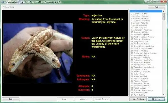
Task: Click the Incorrect button
Action: point(83,99)
